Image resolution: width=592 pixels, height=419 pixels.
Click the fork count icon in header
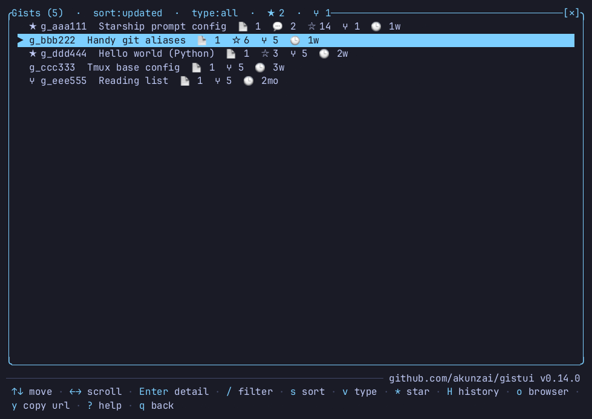coord(316,13)
